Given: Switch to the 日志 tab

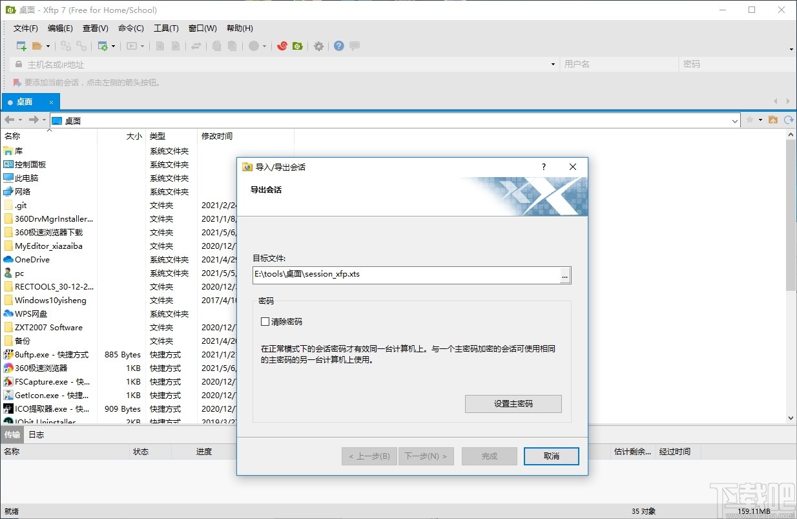Looking at the screenshot, I should 36,434.
